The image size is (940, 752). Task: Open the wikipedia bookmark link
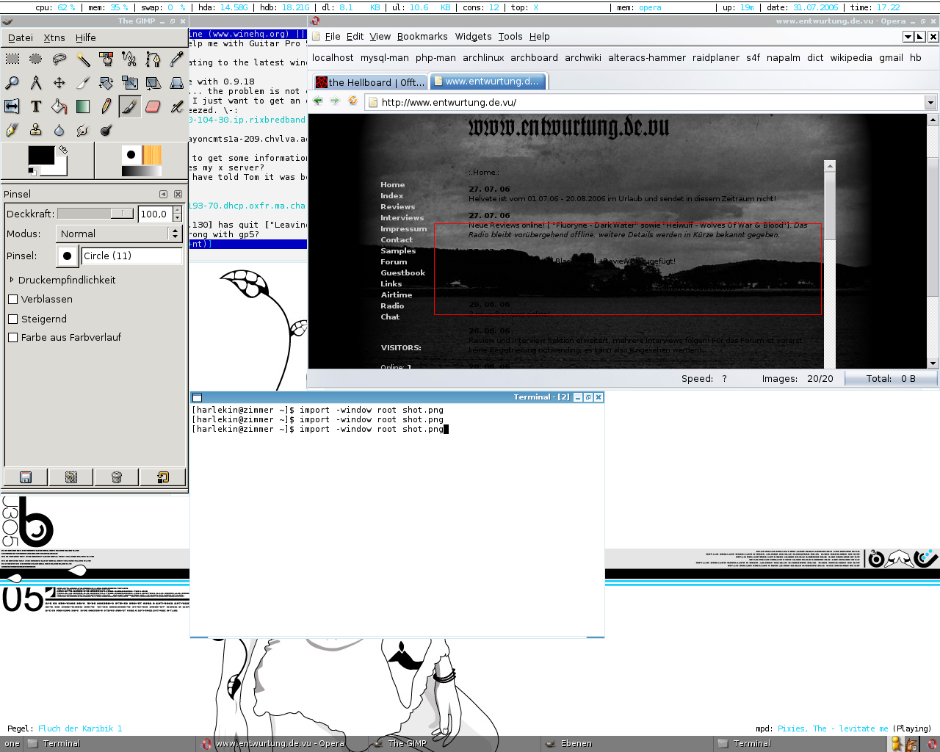point(851,58)
